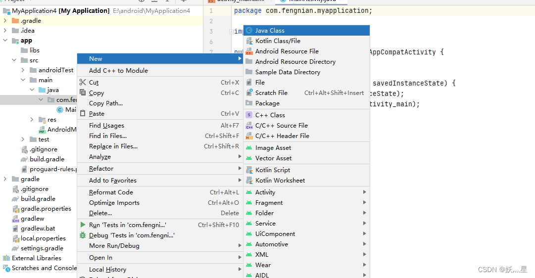Click the Sample Data Directory folder icon

(249, 72)
